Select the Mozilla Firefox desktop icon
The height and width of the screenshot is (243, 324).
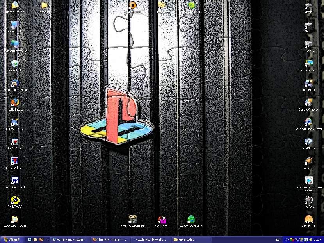click(x=15, y=105)
